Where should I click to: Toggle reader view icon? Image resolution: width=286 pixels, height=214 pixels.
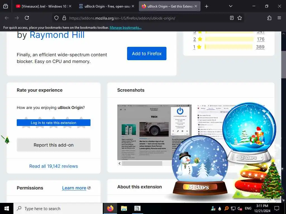point(232,18)
